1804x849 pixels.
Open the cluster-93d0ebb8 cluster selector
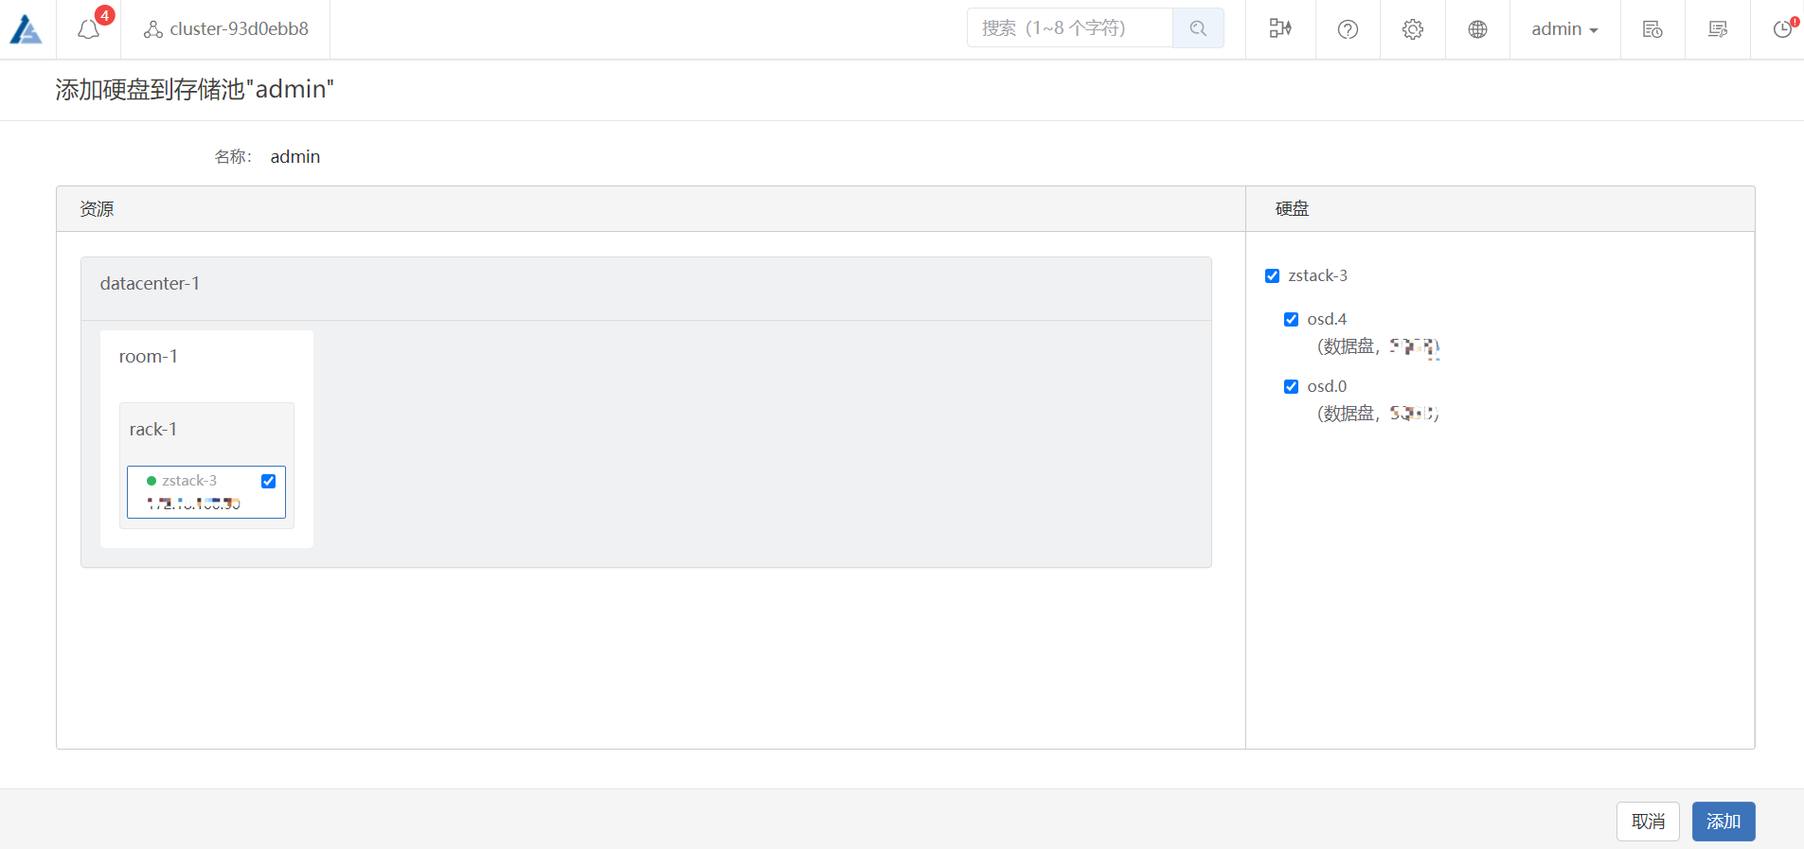[x=226, y=29]
